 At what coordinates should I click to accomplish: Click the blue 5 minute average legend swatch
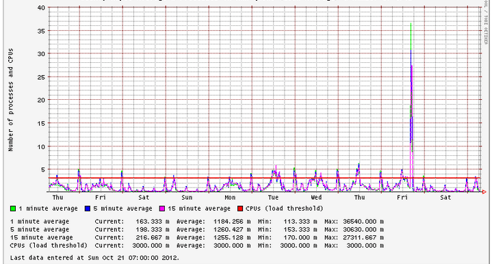pyautogui.click(x=88, y=209)
